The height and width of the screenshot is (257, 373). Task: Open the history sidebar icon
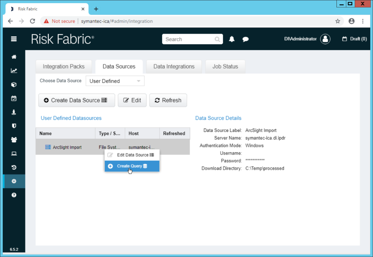14,168
